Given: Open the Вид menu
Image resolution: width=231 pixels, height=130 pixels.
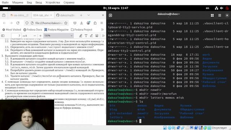Looking at the screenshot, I should (29, 3).
